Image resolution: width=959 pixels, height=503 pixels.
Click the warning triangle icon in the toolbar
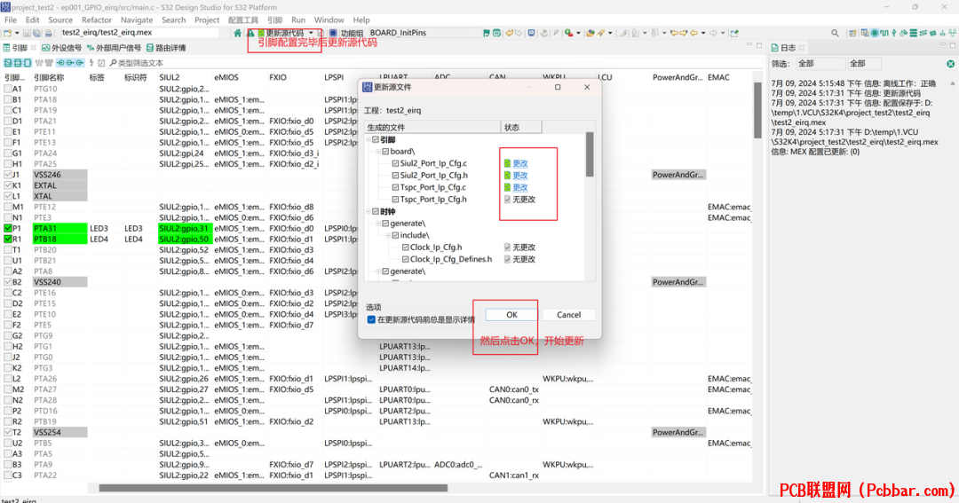point(251,33)
